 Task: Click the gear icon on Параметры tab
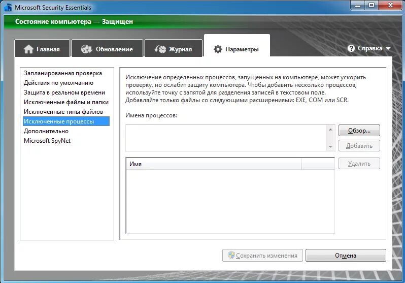[x=218, y=49]
